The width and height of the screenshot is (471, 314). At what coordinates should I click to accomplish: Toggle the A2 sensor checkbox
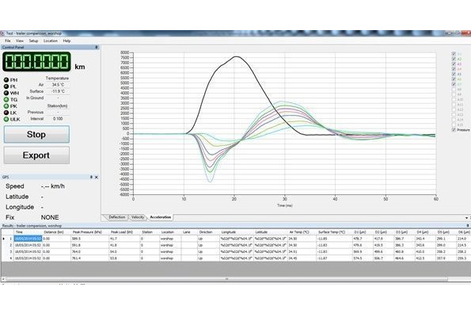point(454,59)
